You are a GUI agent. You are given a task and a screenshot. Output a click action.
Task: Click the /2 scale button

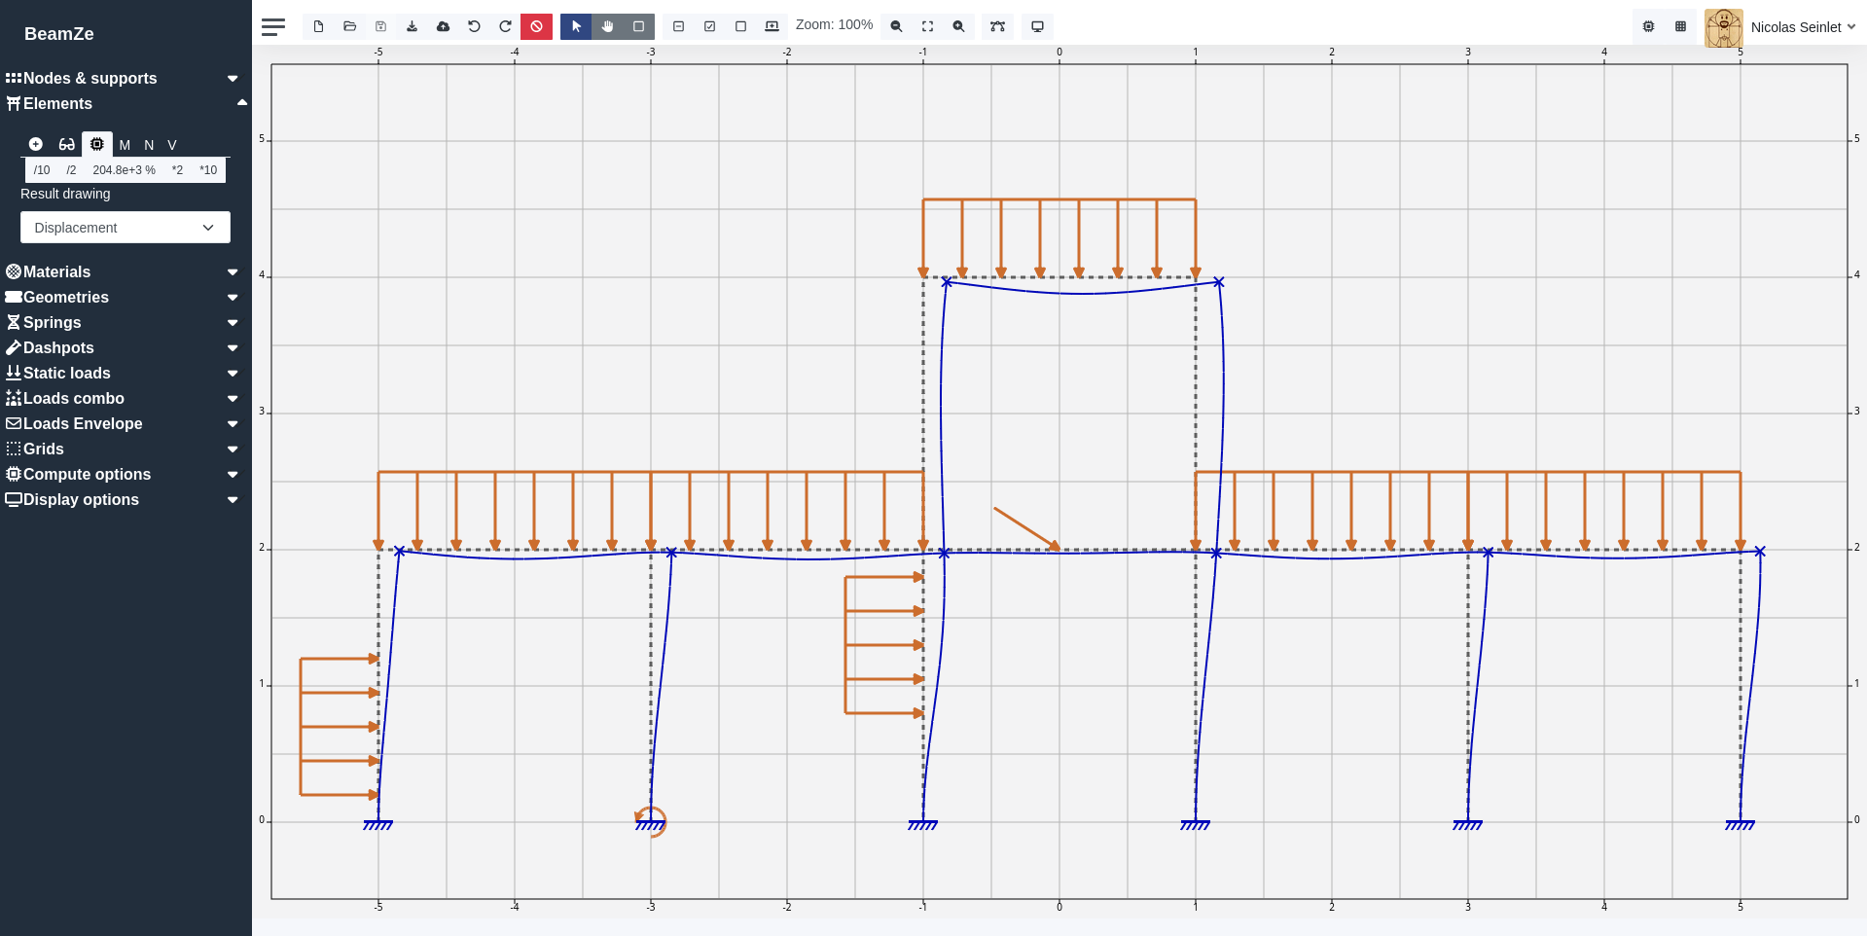pyautogui.click(x=70, y=170)
